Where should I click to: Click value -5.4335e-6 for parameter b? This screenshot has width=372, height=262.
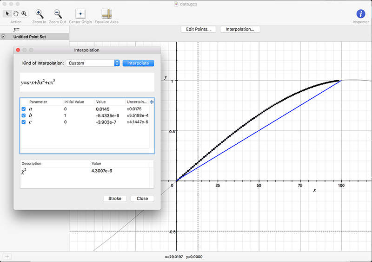(x=107, y=116)
